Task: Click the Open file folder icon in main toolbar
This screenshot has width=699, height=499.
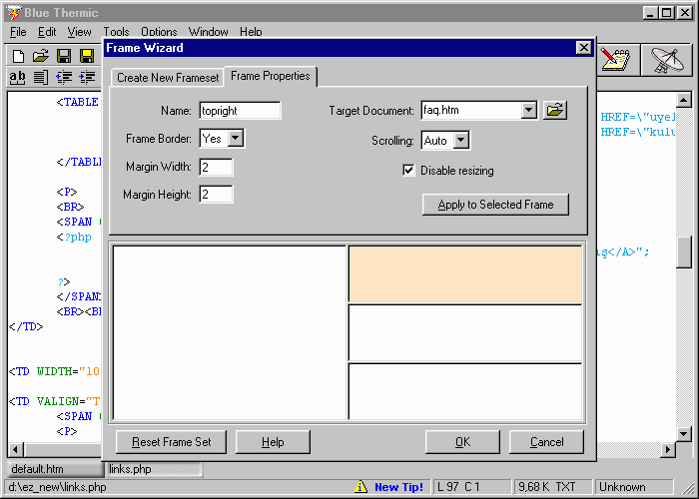Action: click(41, 56)
